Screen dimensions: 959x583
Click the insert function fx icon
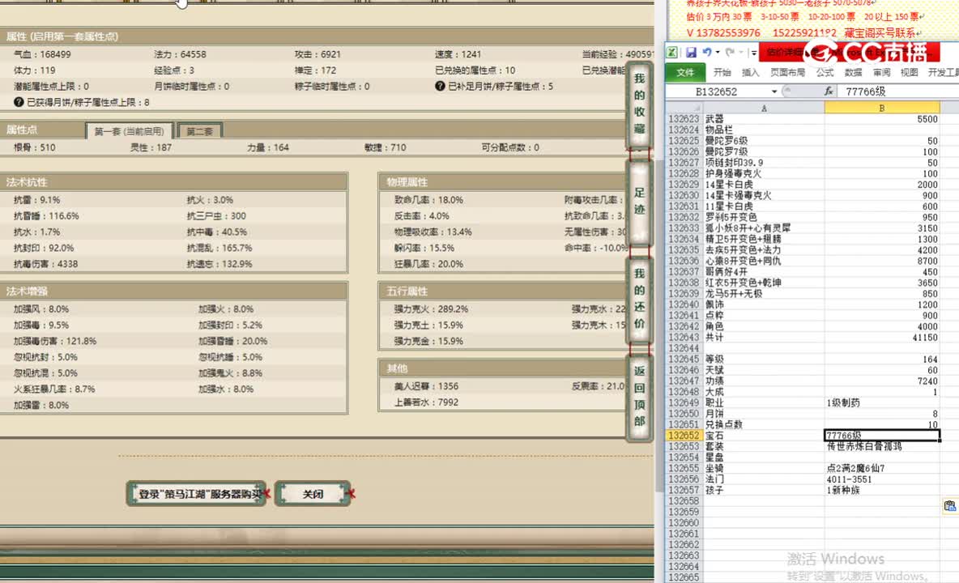pyautogui.click(x=829, y=91)
